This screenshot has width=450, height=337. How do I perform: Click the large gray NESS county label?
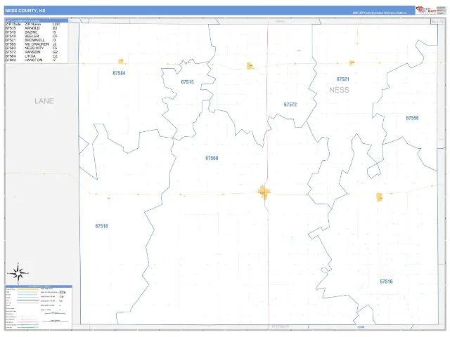[339, 90]
